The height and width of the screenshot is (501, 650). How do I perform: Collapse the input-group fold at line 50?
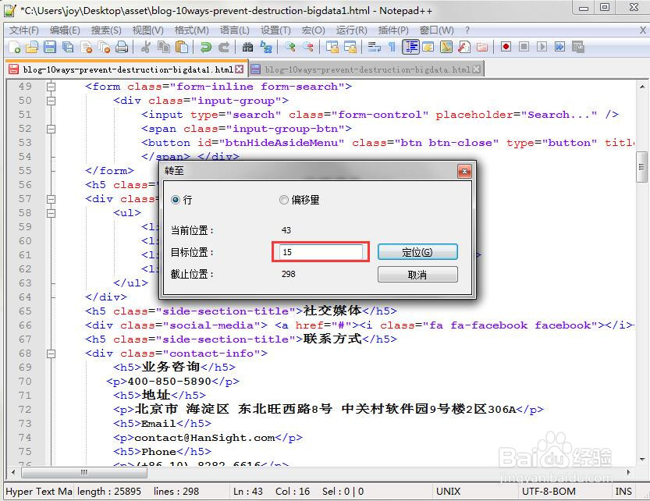tap(50, 100)
